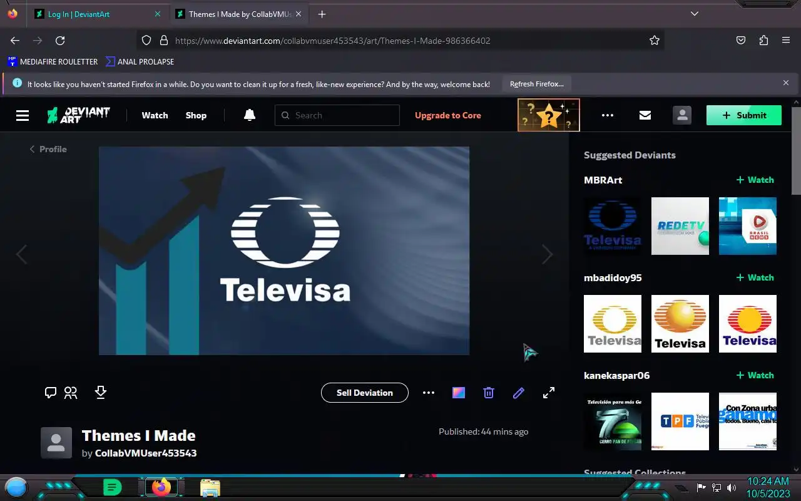
Task: Open a new browser tab
Action: (x=322, y=14)
